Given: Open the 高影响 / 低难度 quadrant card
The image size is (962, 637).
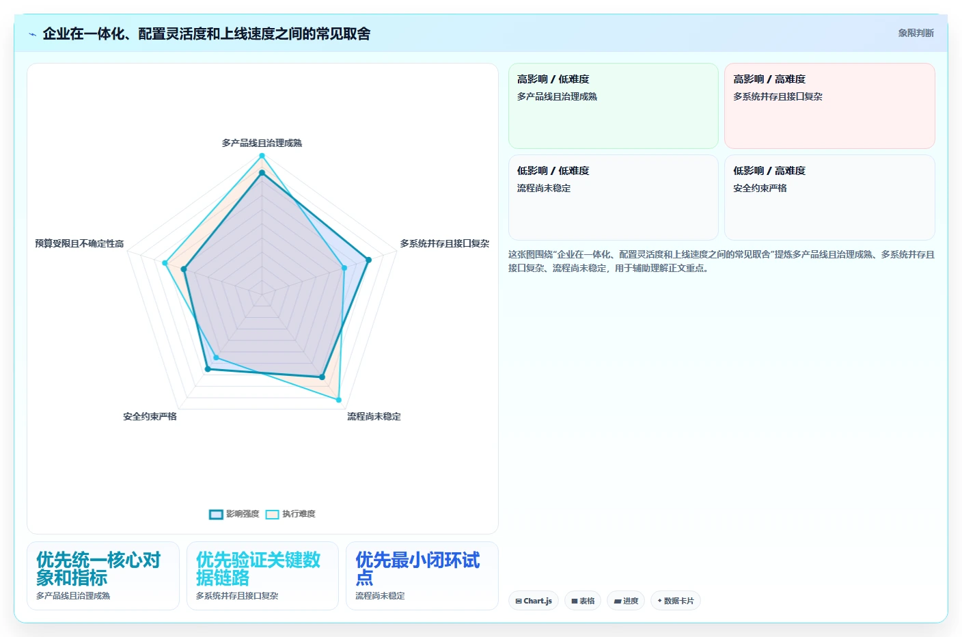Looking at the screenshot, I should tap(613, 106).
